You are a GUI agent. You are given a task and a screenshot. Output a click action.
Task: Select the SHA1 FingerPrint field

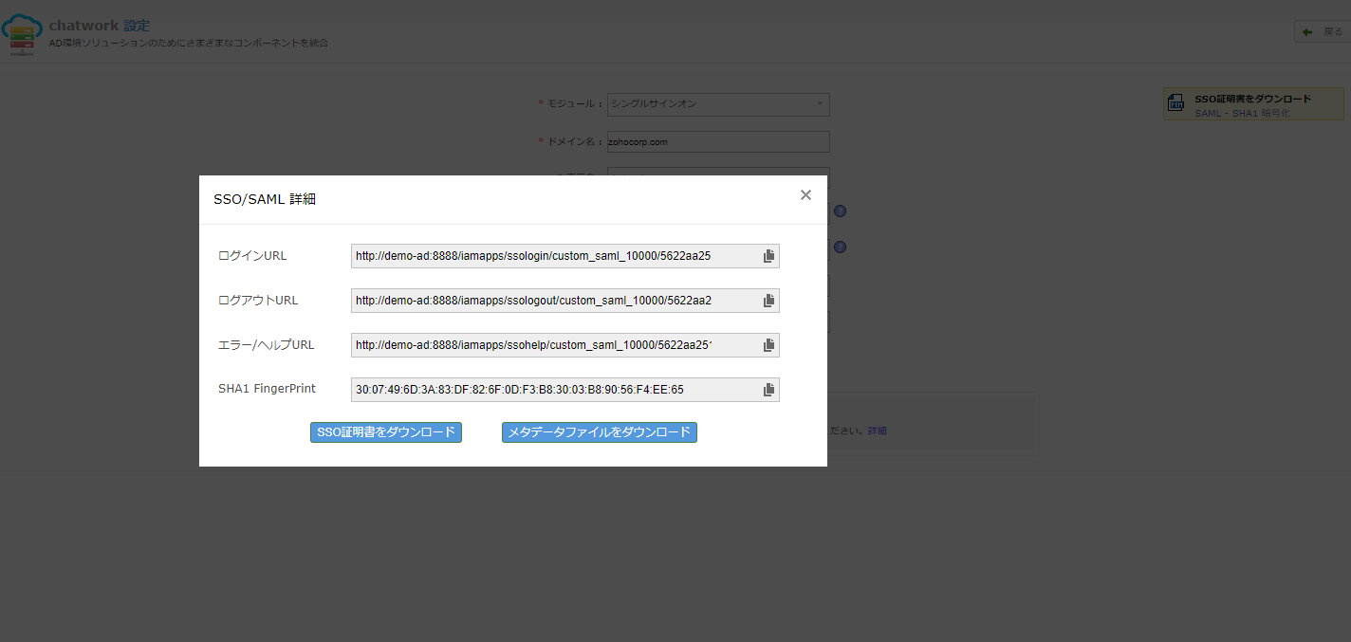(x=565, y=390)
